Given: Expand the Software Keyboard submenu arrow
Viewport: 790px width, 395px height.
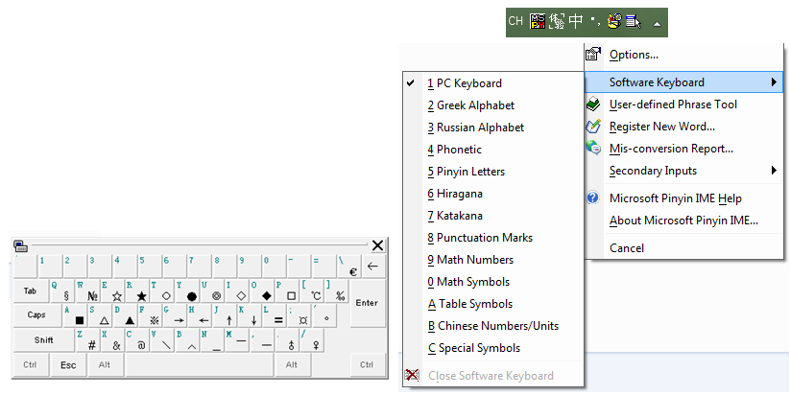Looking at the screenshot, I should point(774,82).
